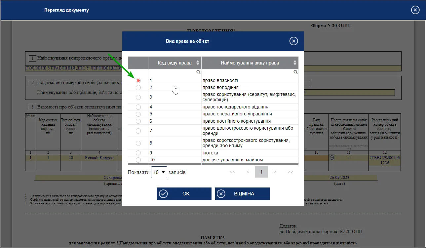Select radio button for 'іпотека'

click(138, 153)
